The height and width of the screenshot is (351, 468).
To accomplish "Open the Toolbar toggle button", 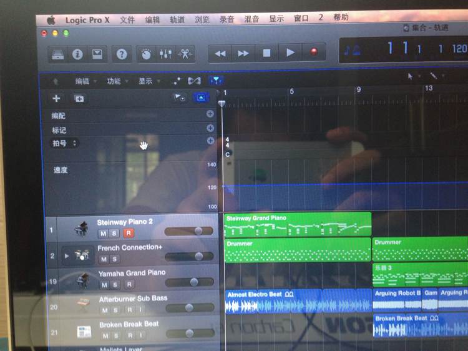I will point(97,54).
